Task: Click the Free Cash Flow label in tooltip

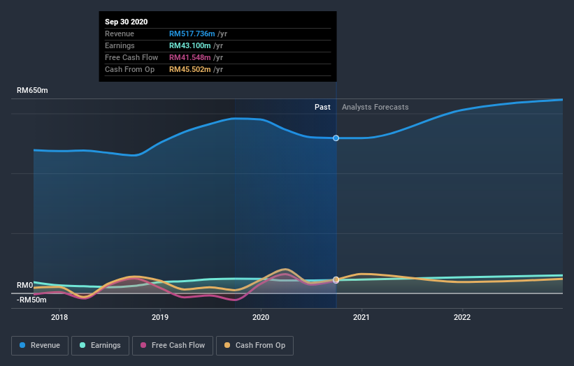Action: 131,57
